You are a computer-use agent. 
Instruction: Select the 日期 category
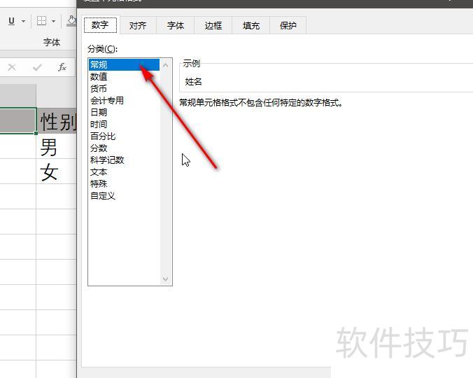[124, 112]
